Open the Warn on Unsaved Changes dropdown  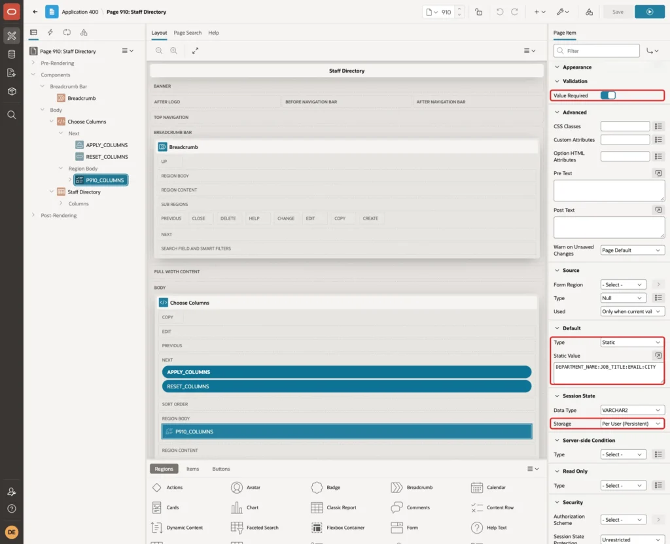pos(632,250)
